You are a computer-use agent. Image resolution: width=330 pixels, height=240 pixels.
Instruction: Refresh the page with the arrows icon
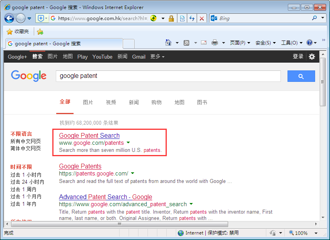pos(192,18)
